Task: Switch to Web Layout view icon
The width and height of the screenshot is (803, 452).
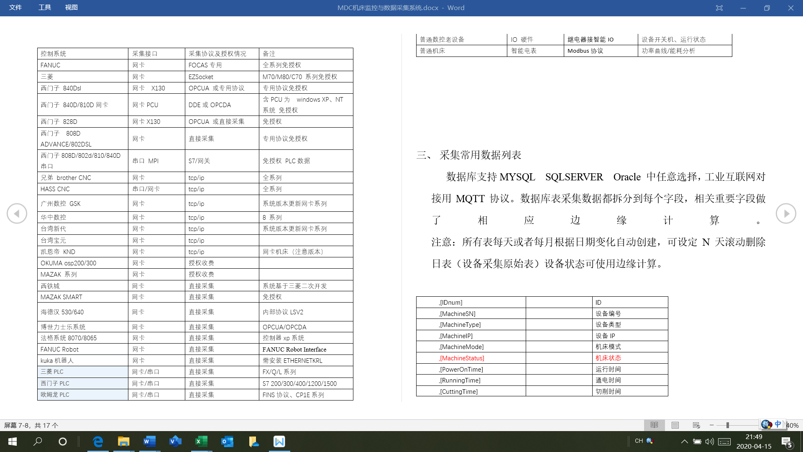Action: point(696,425)
